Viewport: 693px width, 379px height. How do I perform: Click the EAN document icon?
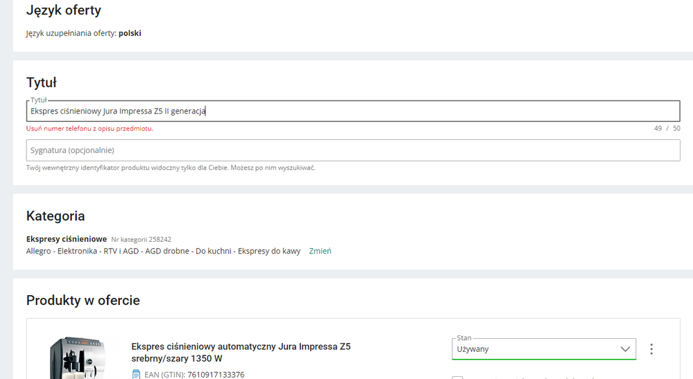[x=136, y=375]
